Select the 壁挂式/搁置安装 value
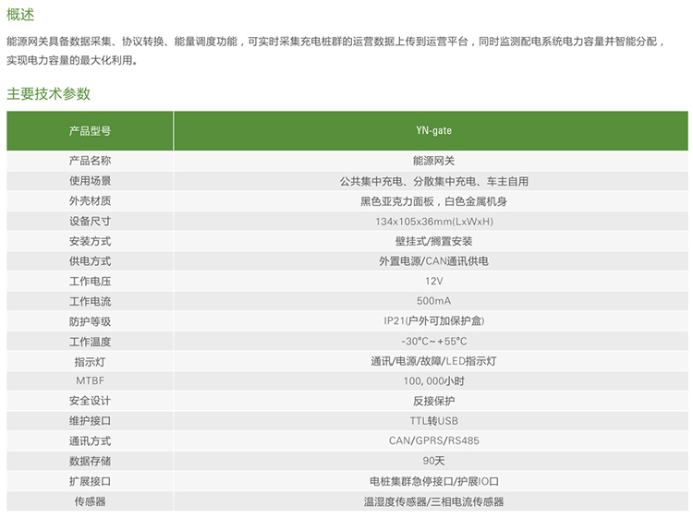Viewport: 693px width, 518px height. [x=433, y=241]
